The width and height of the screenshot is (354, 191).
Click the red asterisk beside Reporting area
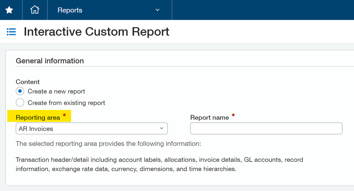click(64, 116)
